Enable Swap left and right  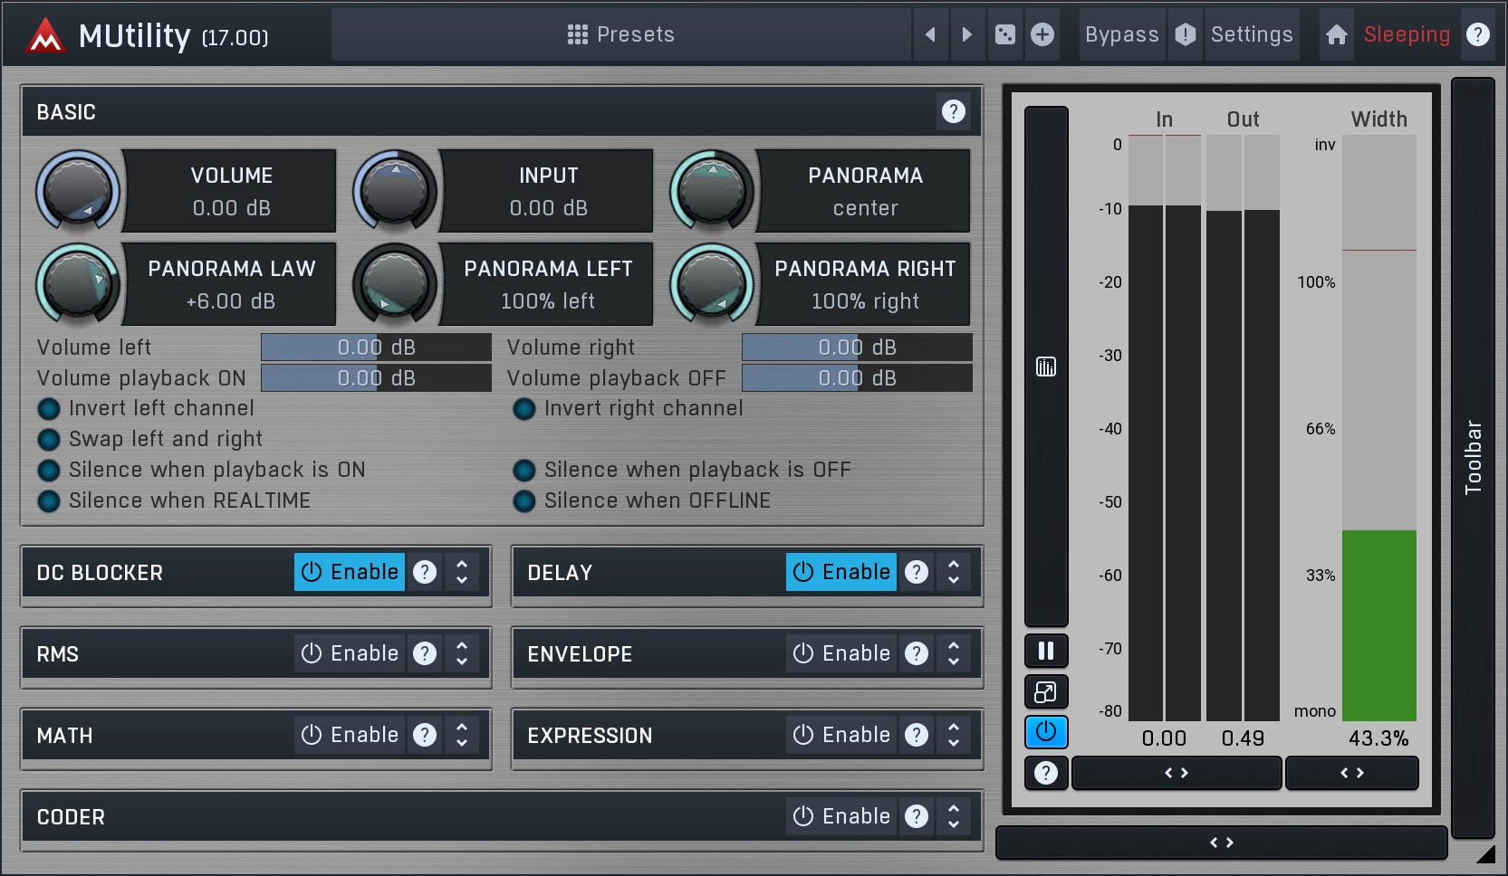pos(49,440)
